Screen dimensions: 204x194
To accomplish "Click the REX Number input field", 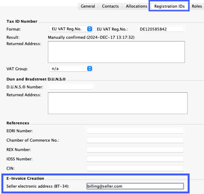I will tap(135, 150).
